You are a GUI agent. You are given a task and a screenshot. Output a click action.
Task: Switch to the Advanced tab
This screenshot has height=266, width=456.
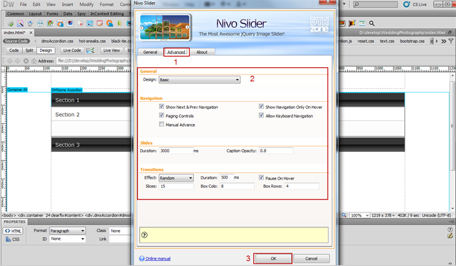177,52
